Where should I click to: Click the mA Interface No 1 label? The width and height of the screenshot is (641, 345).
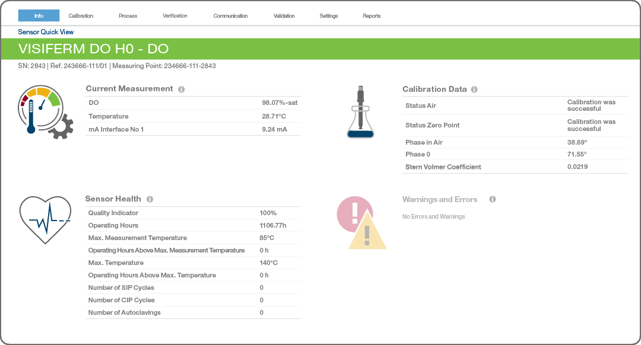click(x=116, y=129)
